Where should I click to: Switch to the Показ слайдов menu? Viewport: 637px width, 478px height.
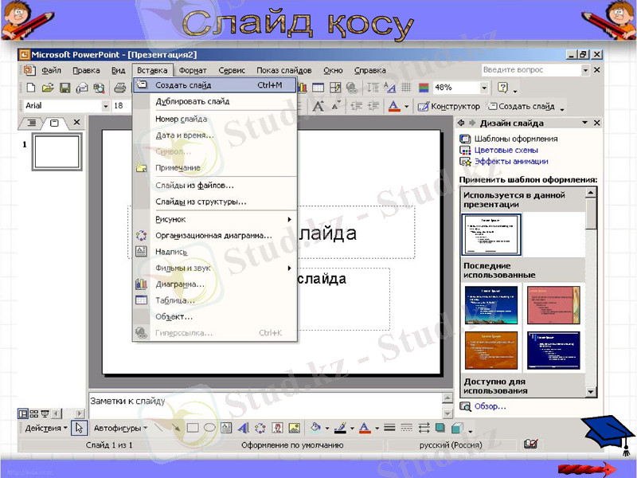285,70
